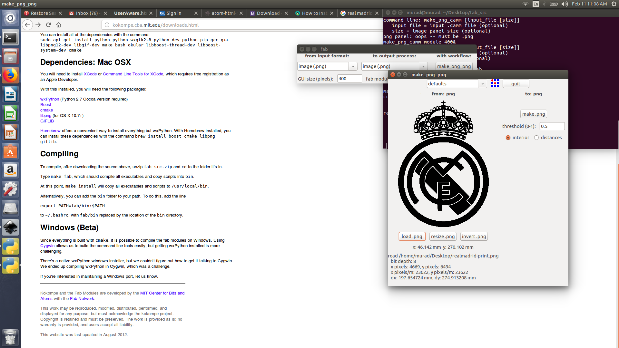The height and width of the screenshot is (348, 619).
Task: Go forward in the browser
Action: [x=38, y=25]
